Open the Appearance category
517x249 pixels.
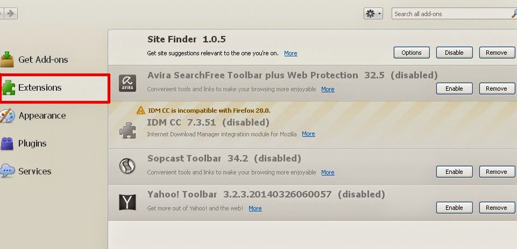point(42,115)
